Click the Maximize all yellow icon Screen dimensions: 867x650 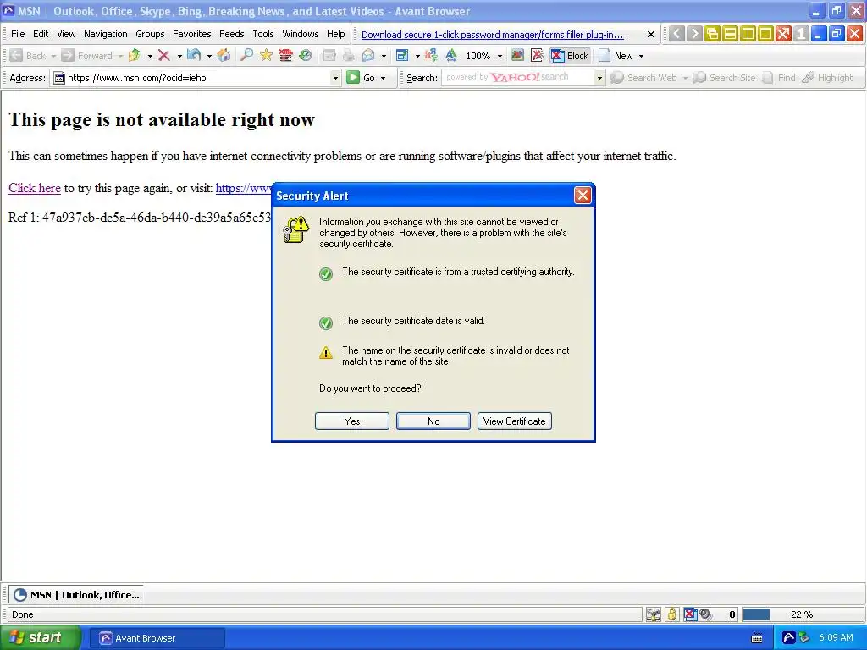pyautogui.click(x=765, y=34)
